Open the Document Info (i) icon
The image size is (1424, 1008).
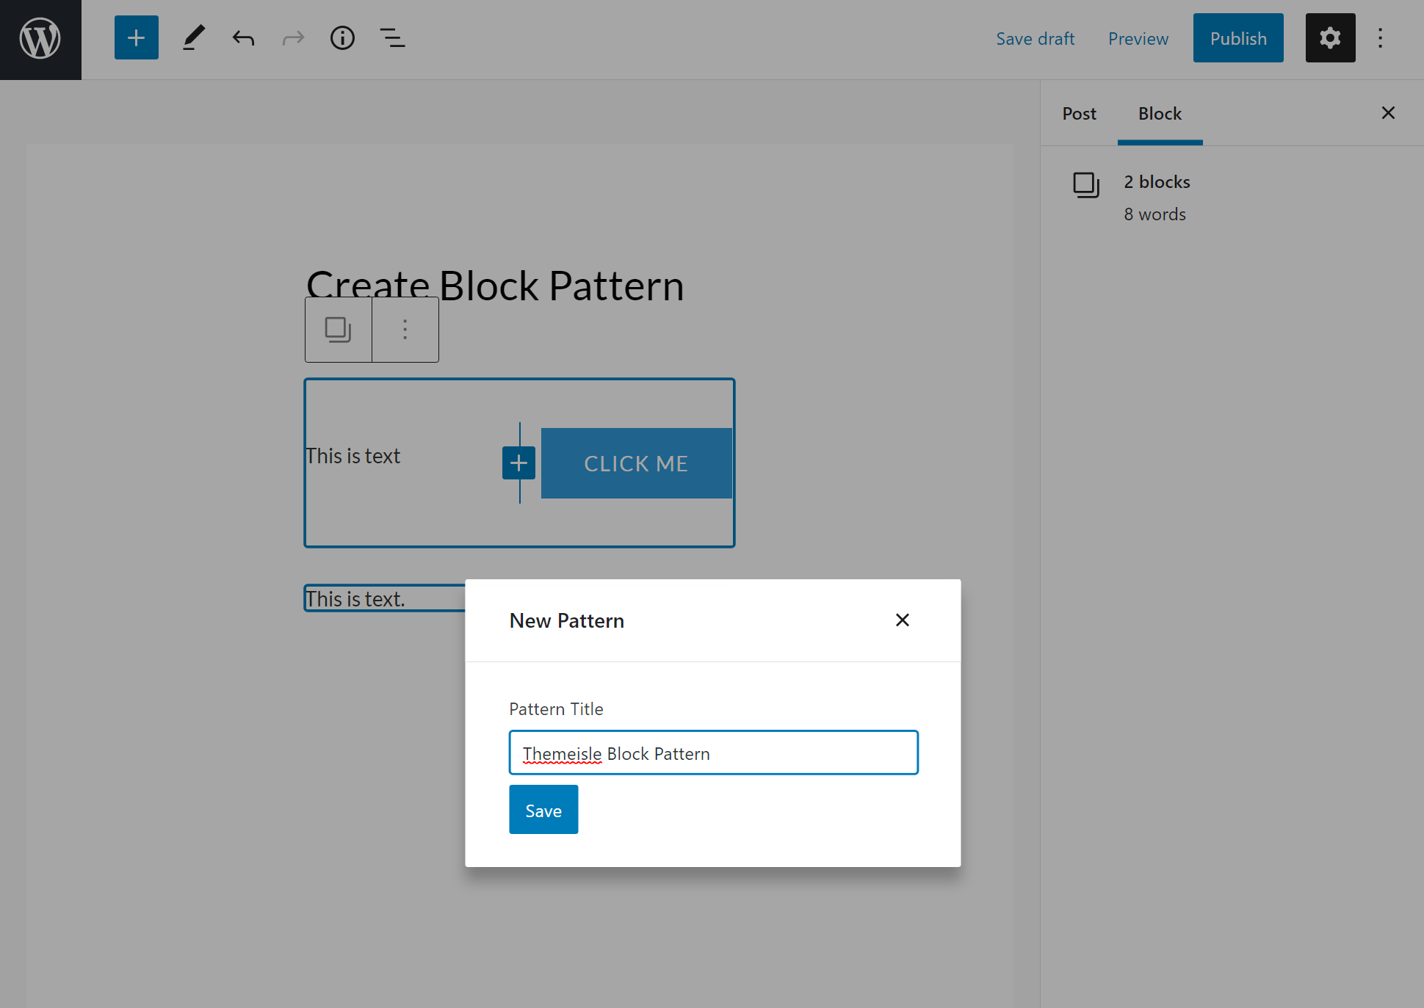(343, 37)
